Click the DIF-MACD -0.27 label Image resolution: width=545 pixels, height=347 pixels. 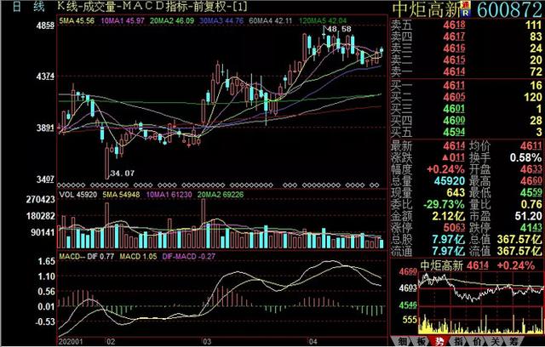(x=189, y=257)
